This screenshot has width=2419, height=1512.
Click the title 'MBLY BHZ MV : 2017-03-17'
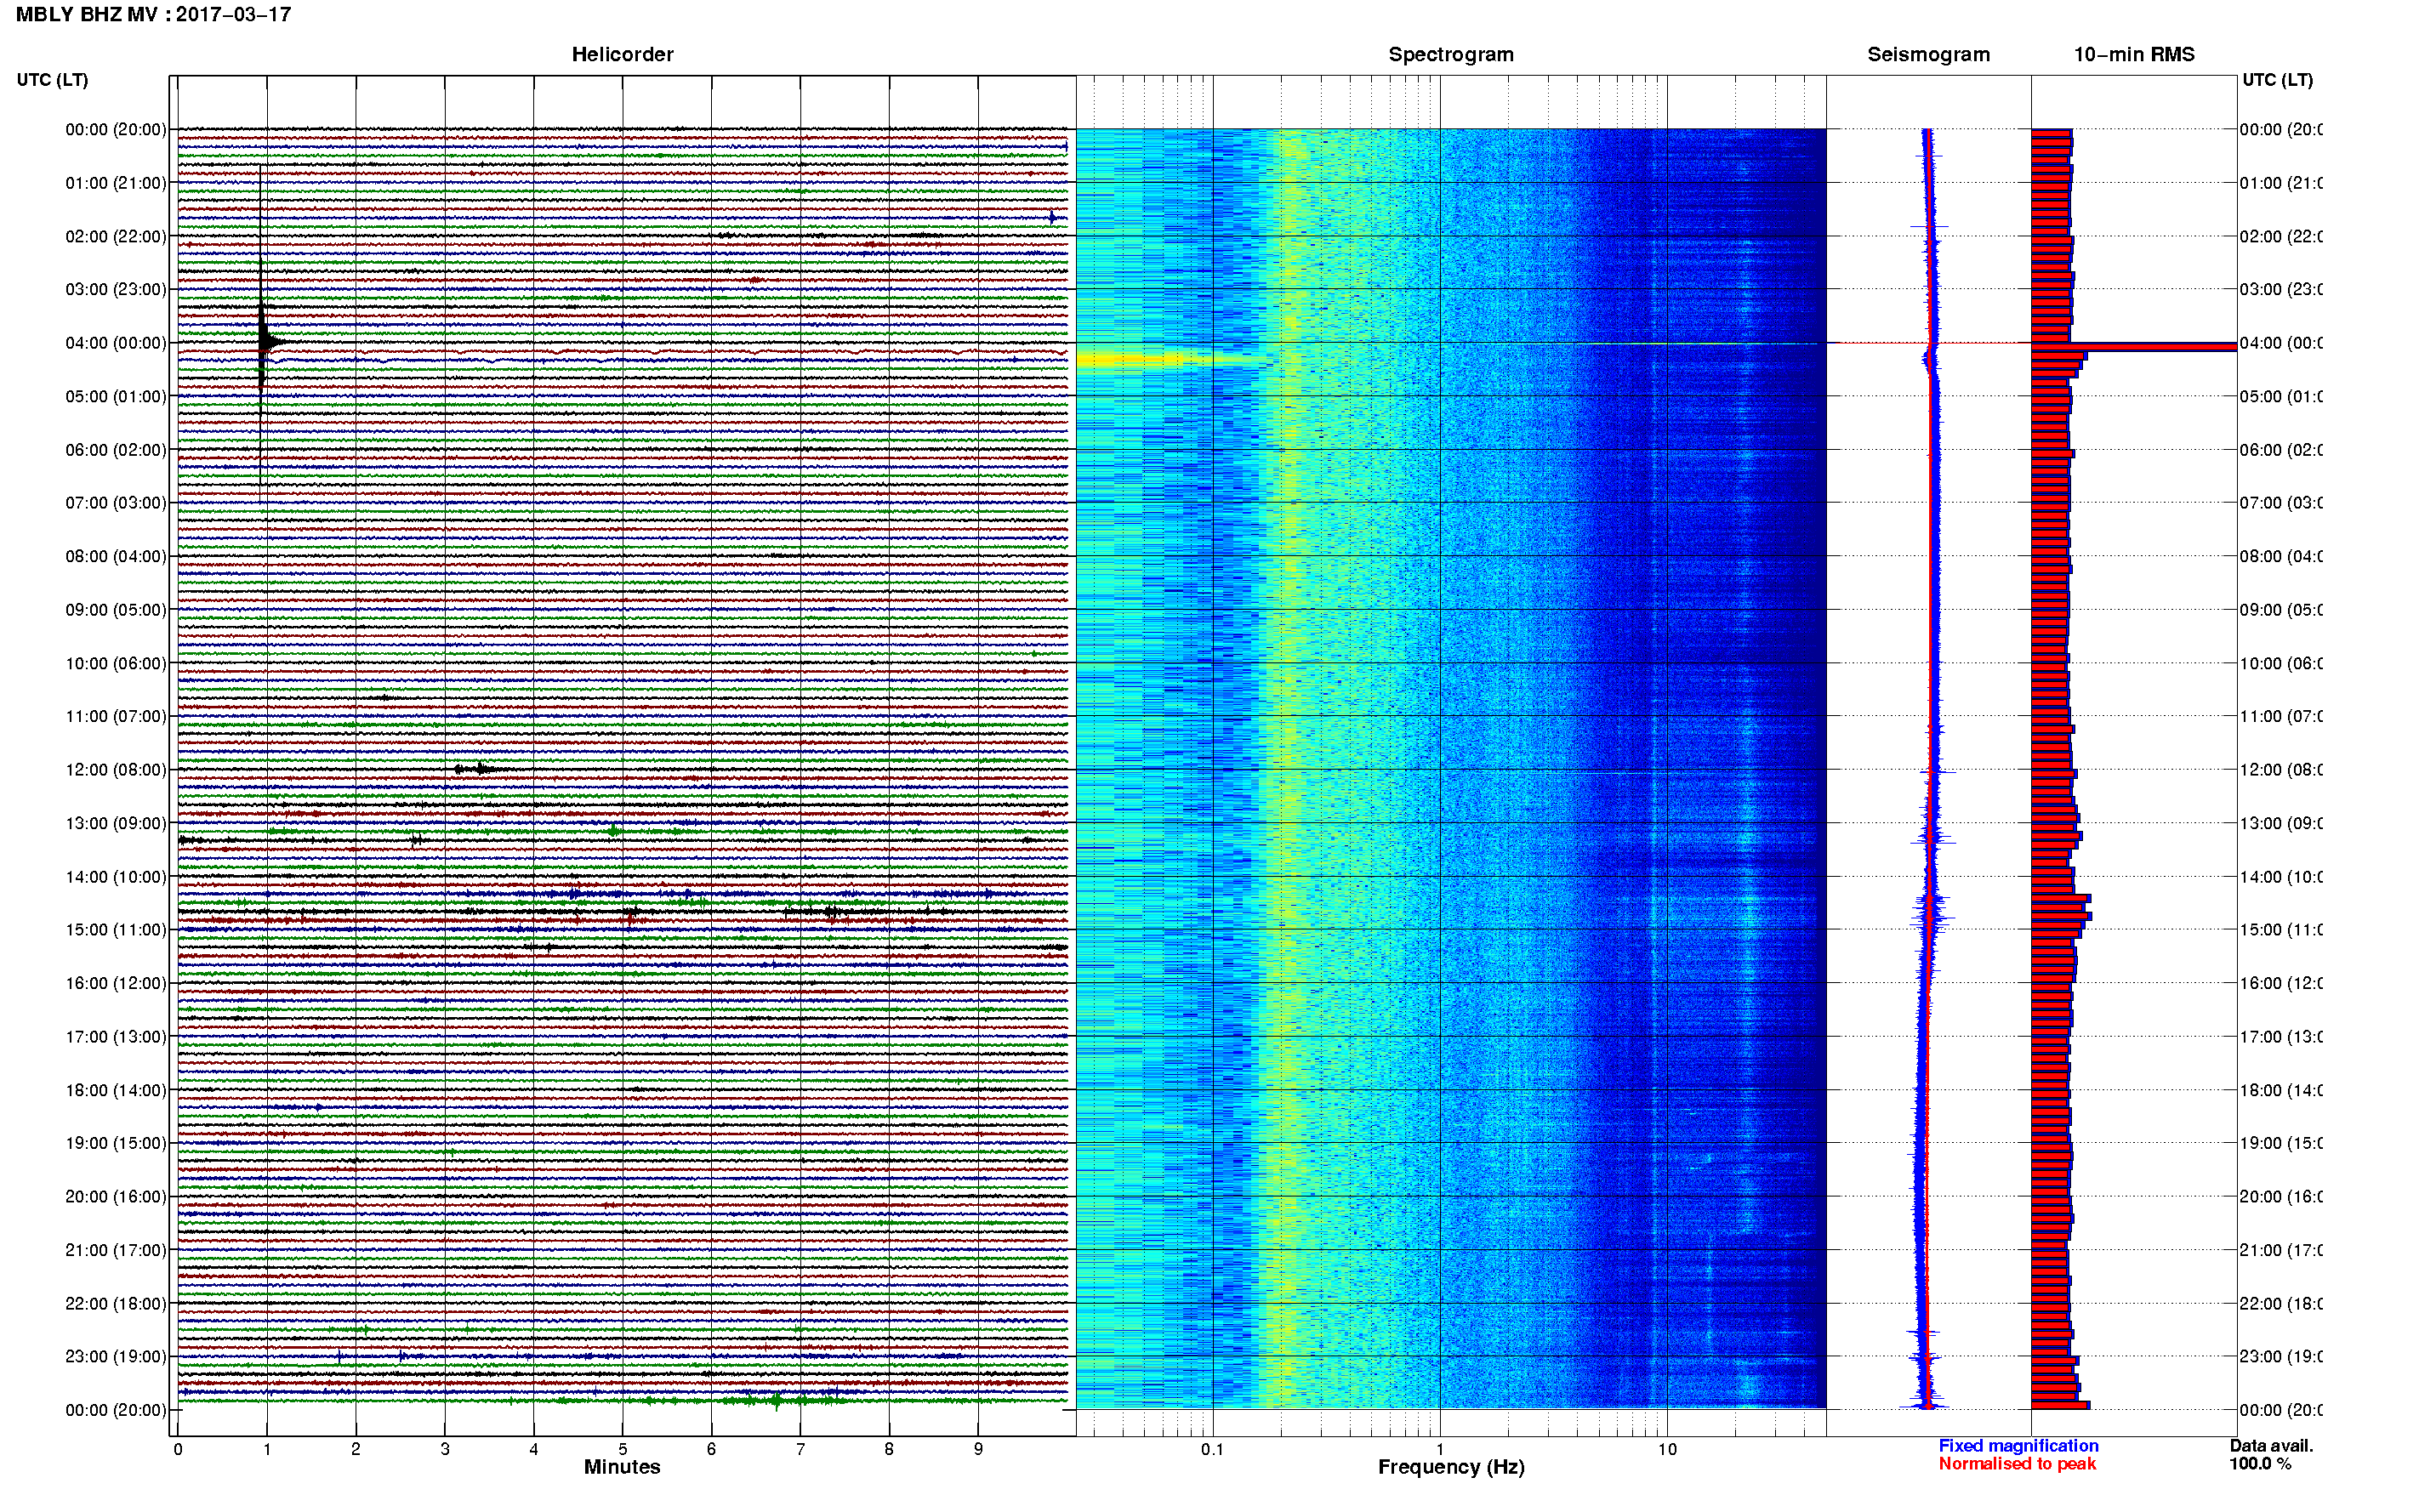click(153, 15)
